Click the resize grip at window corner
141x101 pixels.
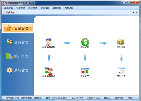click(x=138, y=98)
